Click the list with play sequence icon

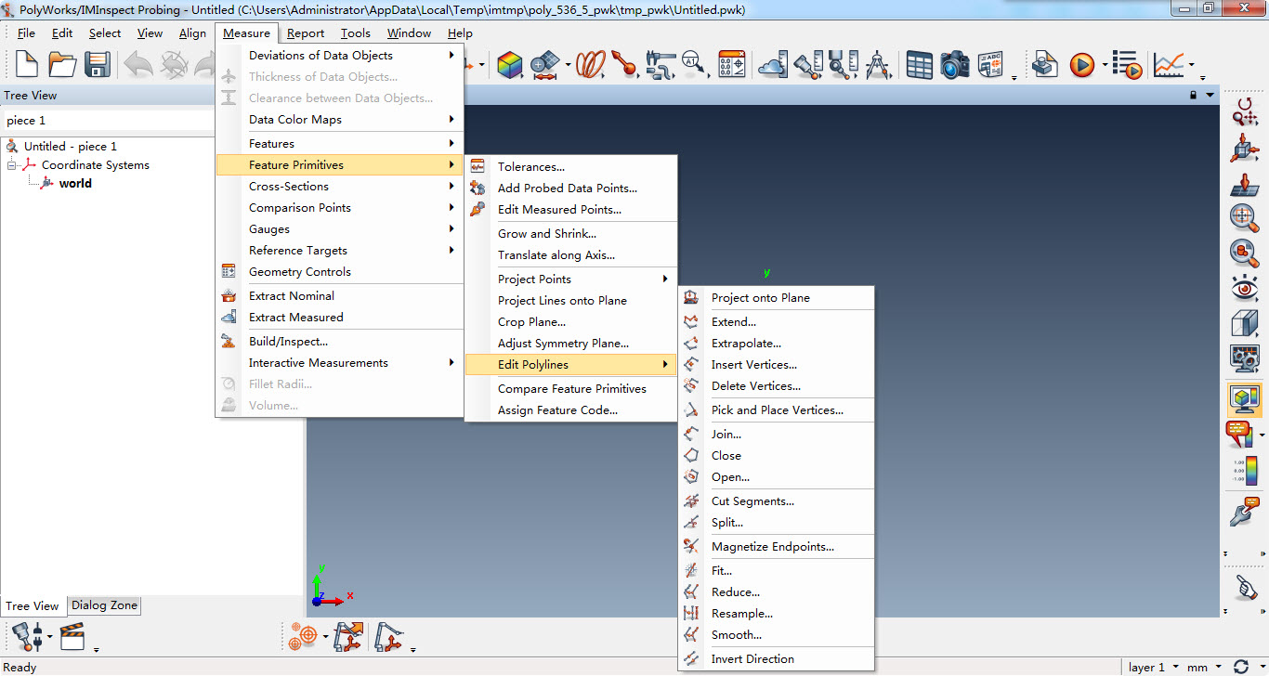coord(1127,64)
